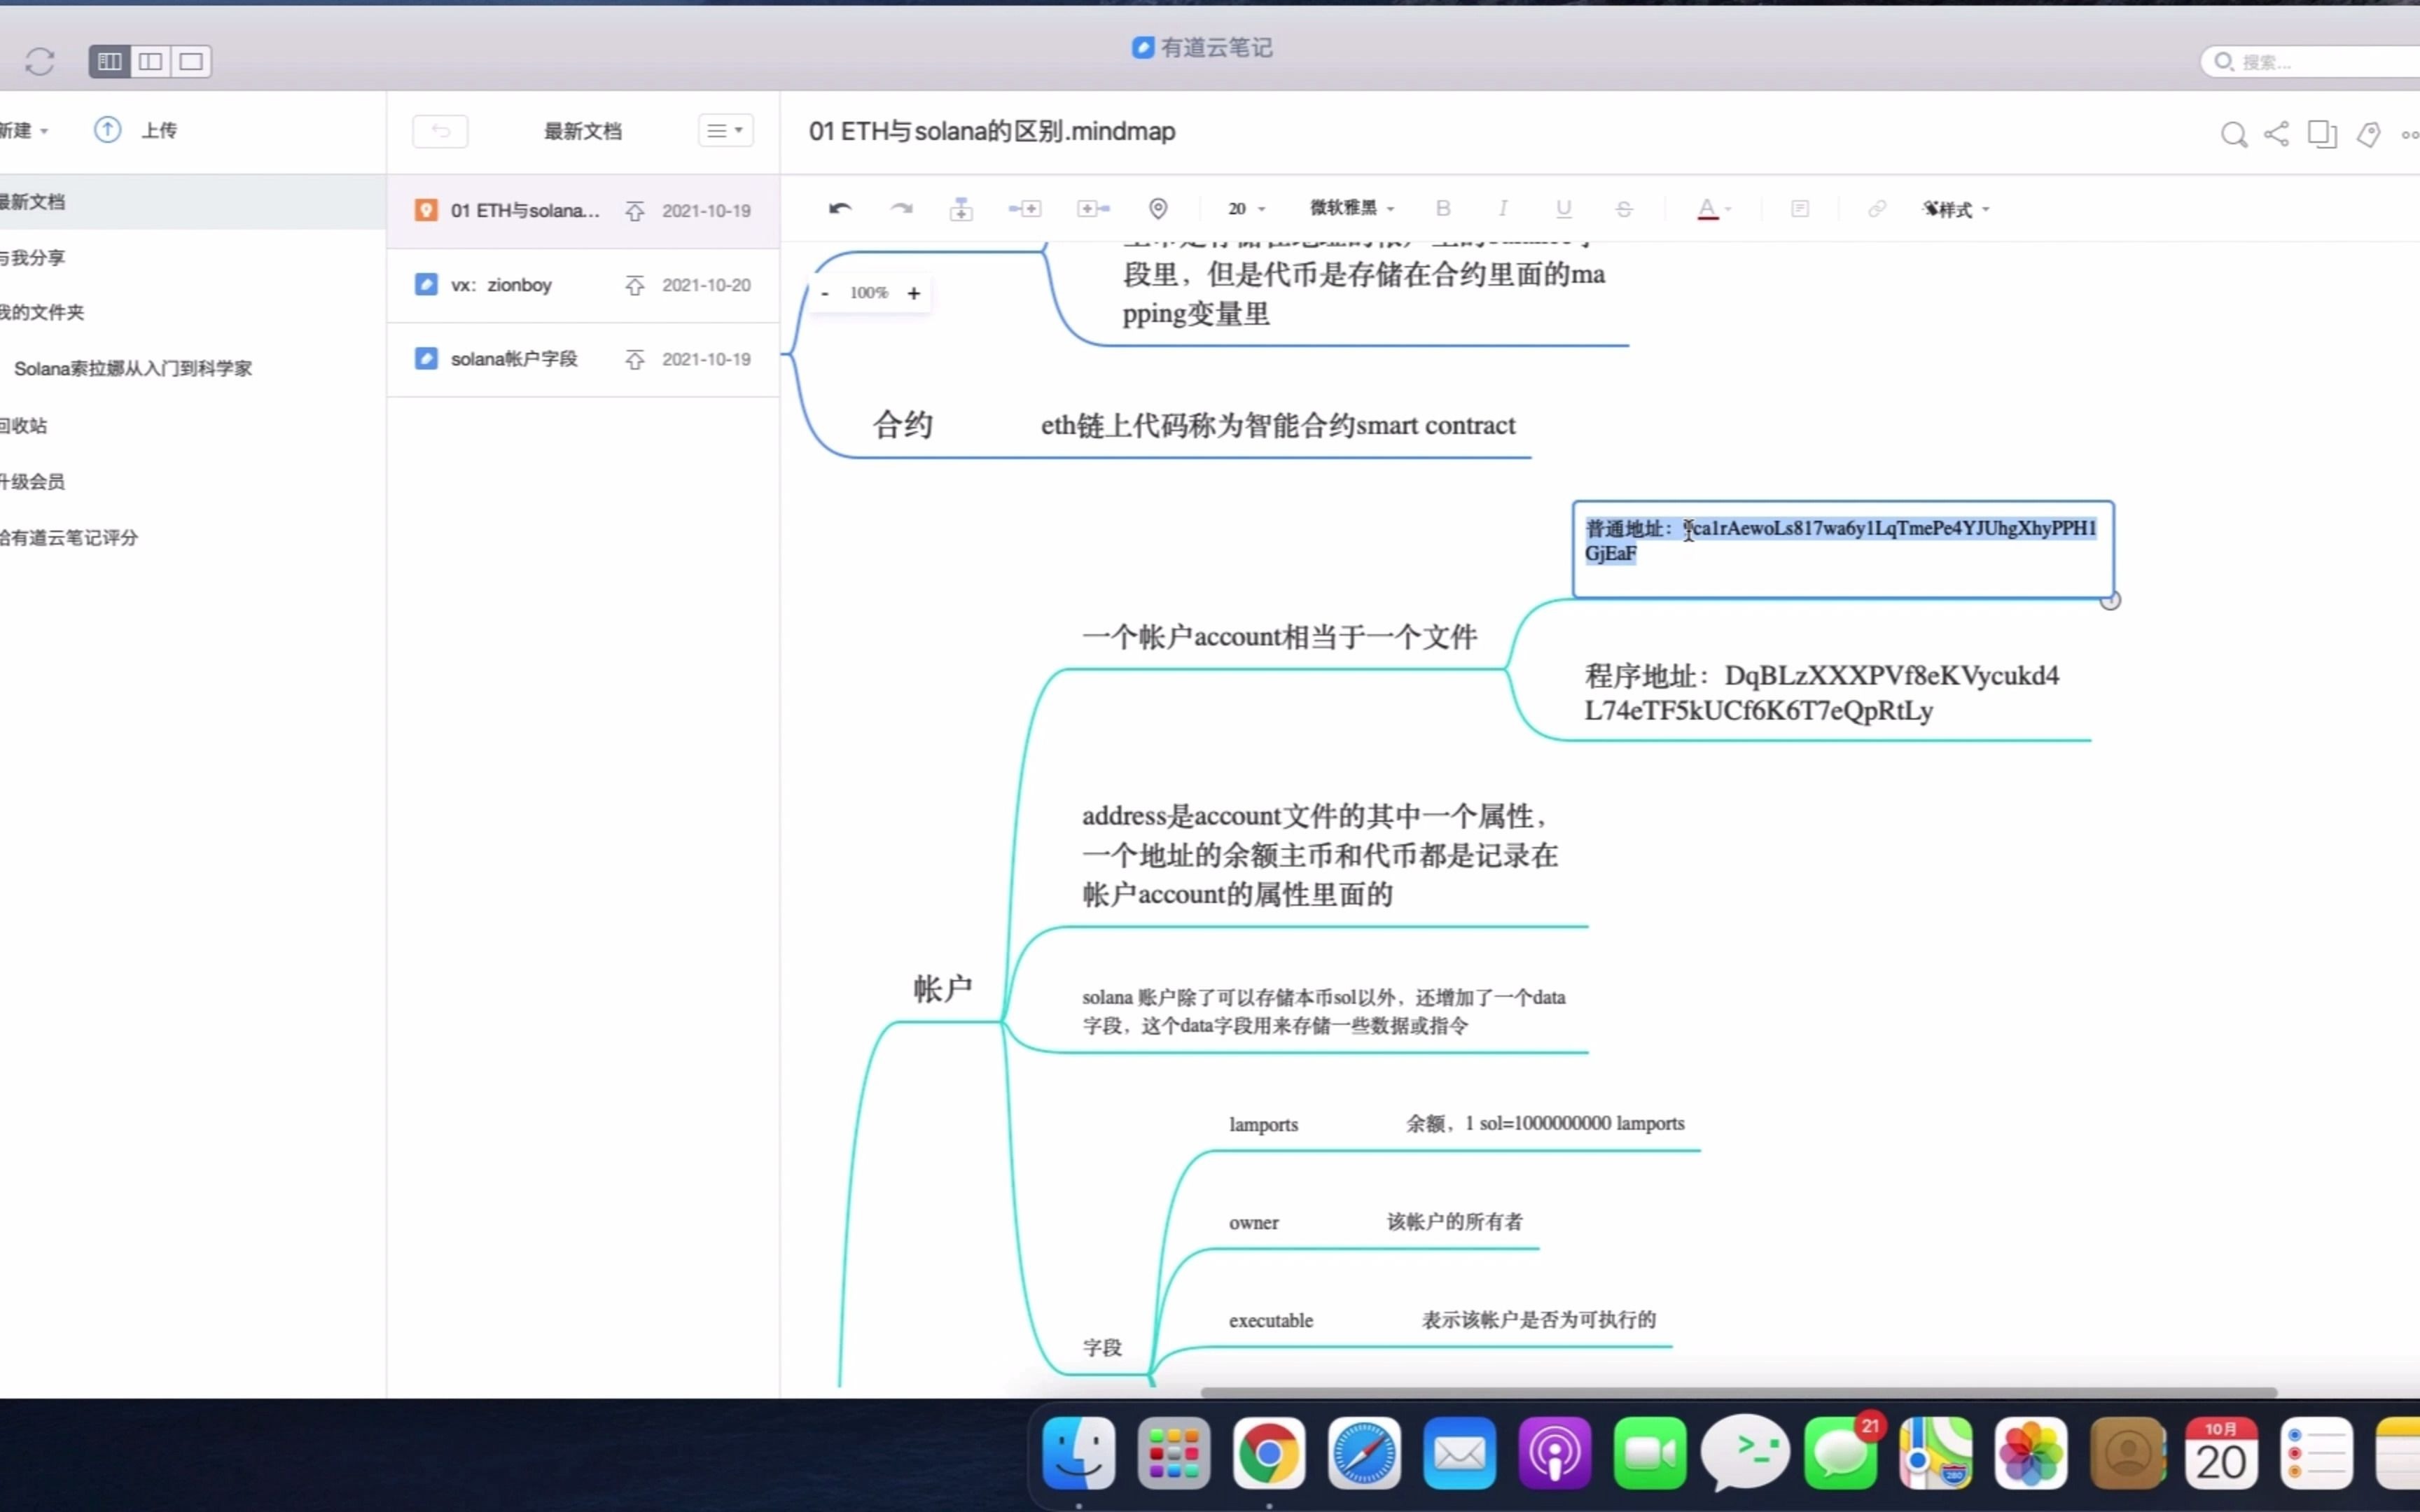
Task: Toggle underline formatting
Action: click(1564, 208)
